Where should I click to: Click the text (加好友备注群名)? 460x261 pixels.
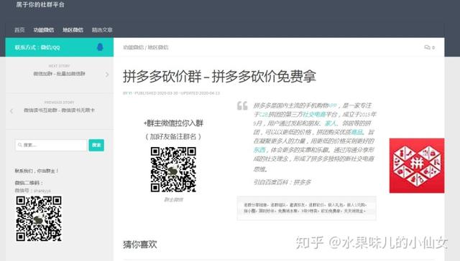coord(173,137)
